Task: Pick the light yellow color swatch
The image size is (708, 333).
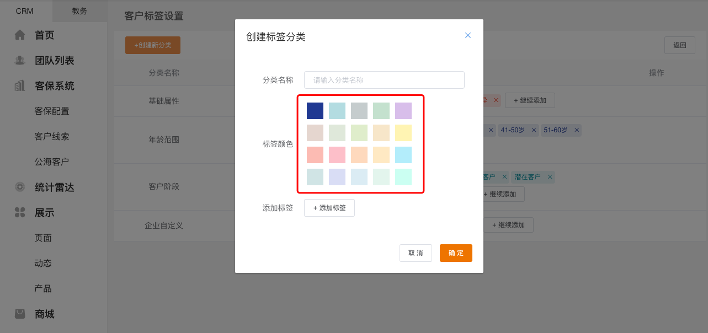Action: tap(403, 133)
